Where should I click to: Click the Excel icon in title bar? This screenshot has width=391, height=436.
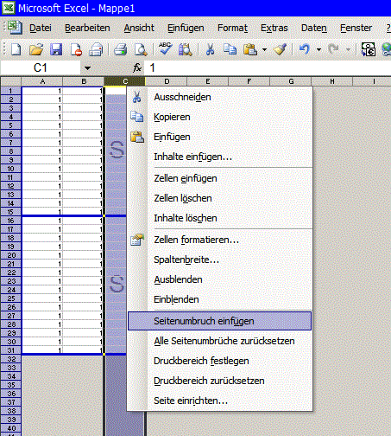(x=9, y=8)
